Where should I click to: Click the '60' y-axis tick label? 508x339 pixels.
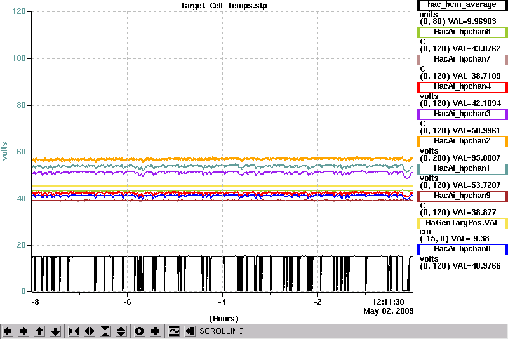(x=21, y=152)
